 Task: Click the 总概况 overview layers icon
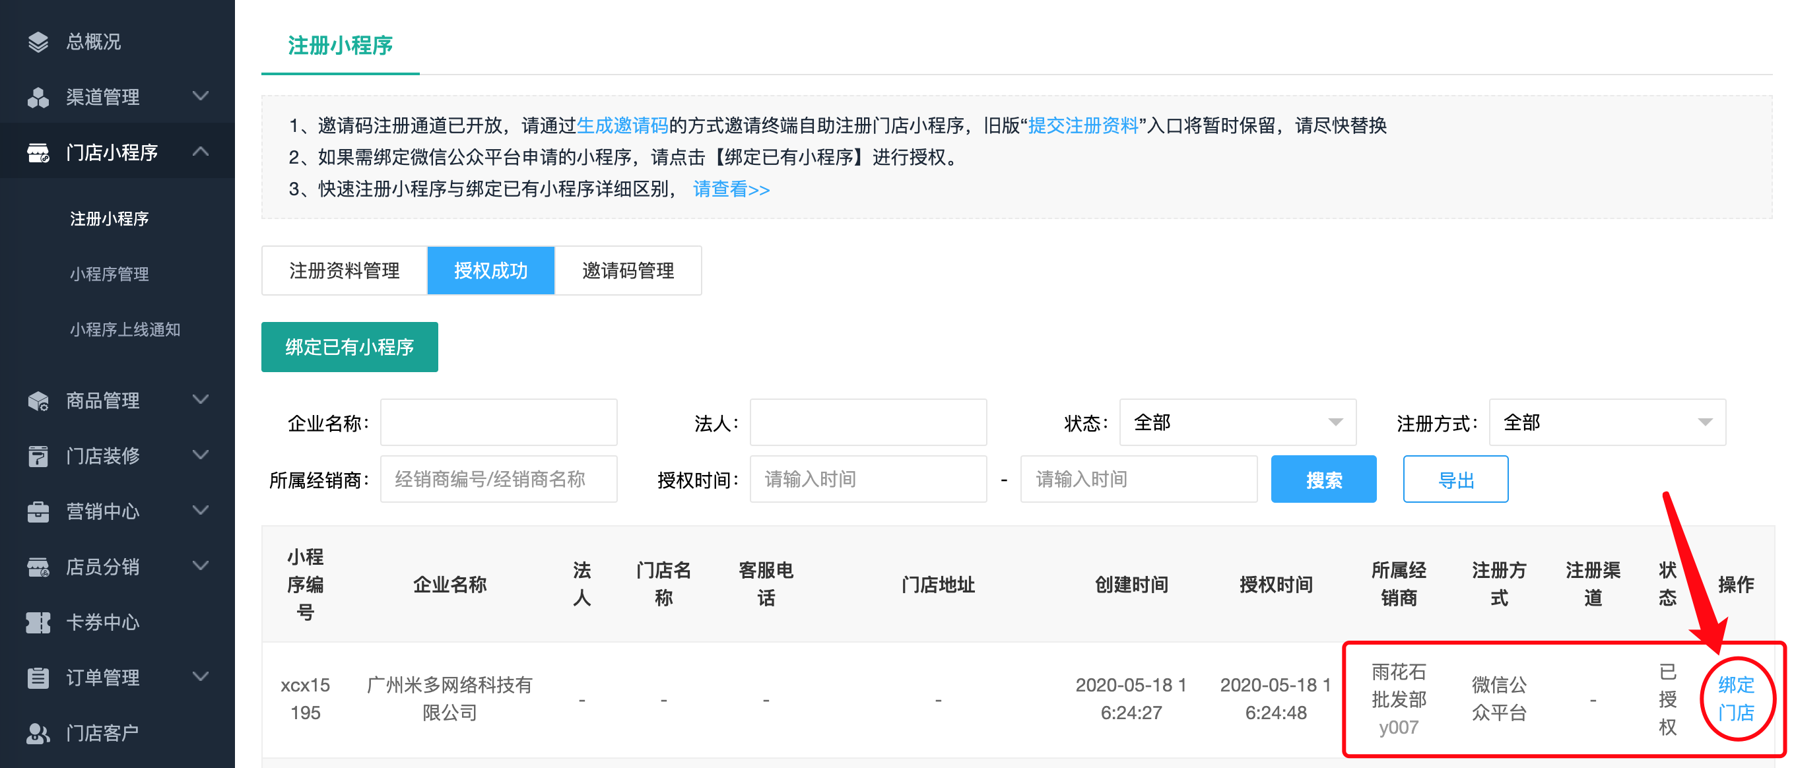[38, 42]
